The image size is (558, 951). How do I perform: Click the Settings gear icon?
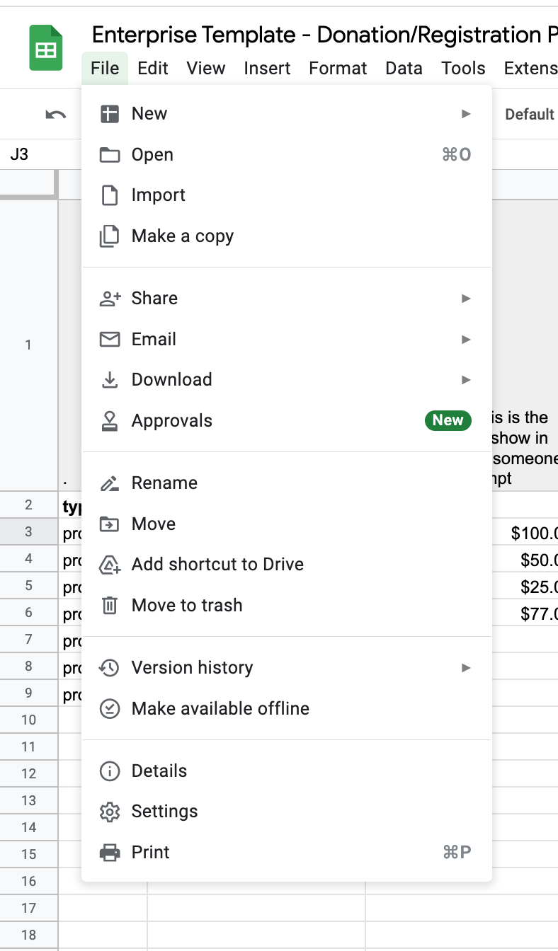pyautogui.click(x=110, y=812)
